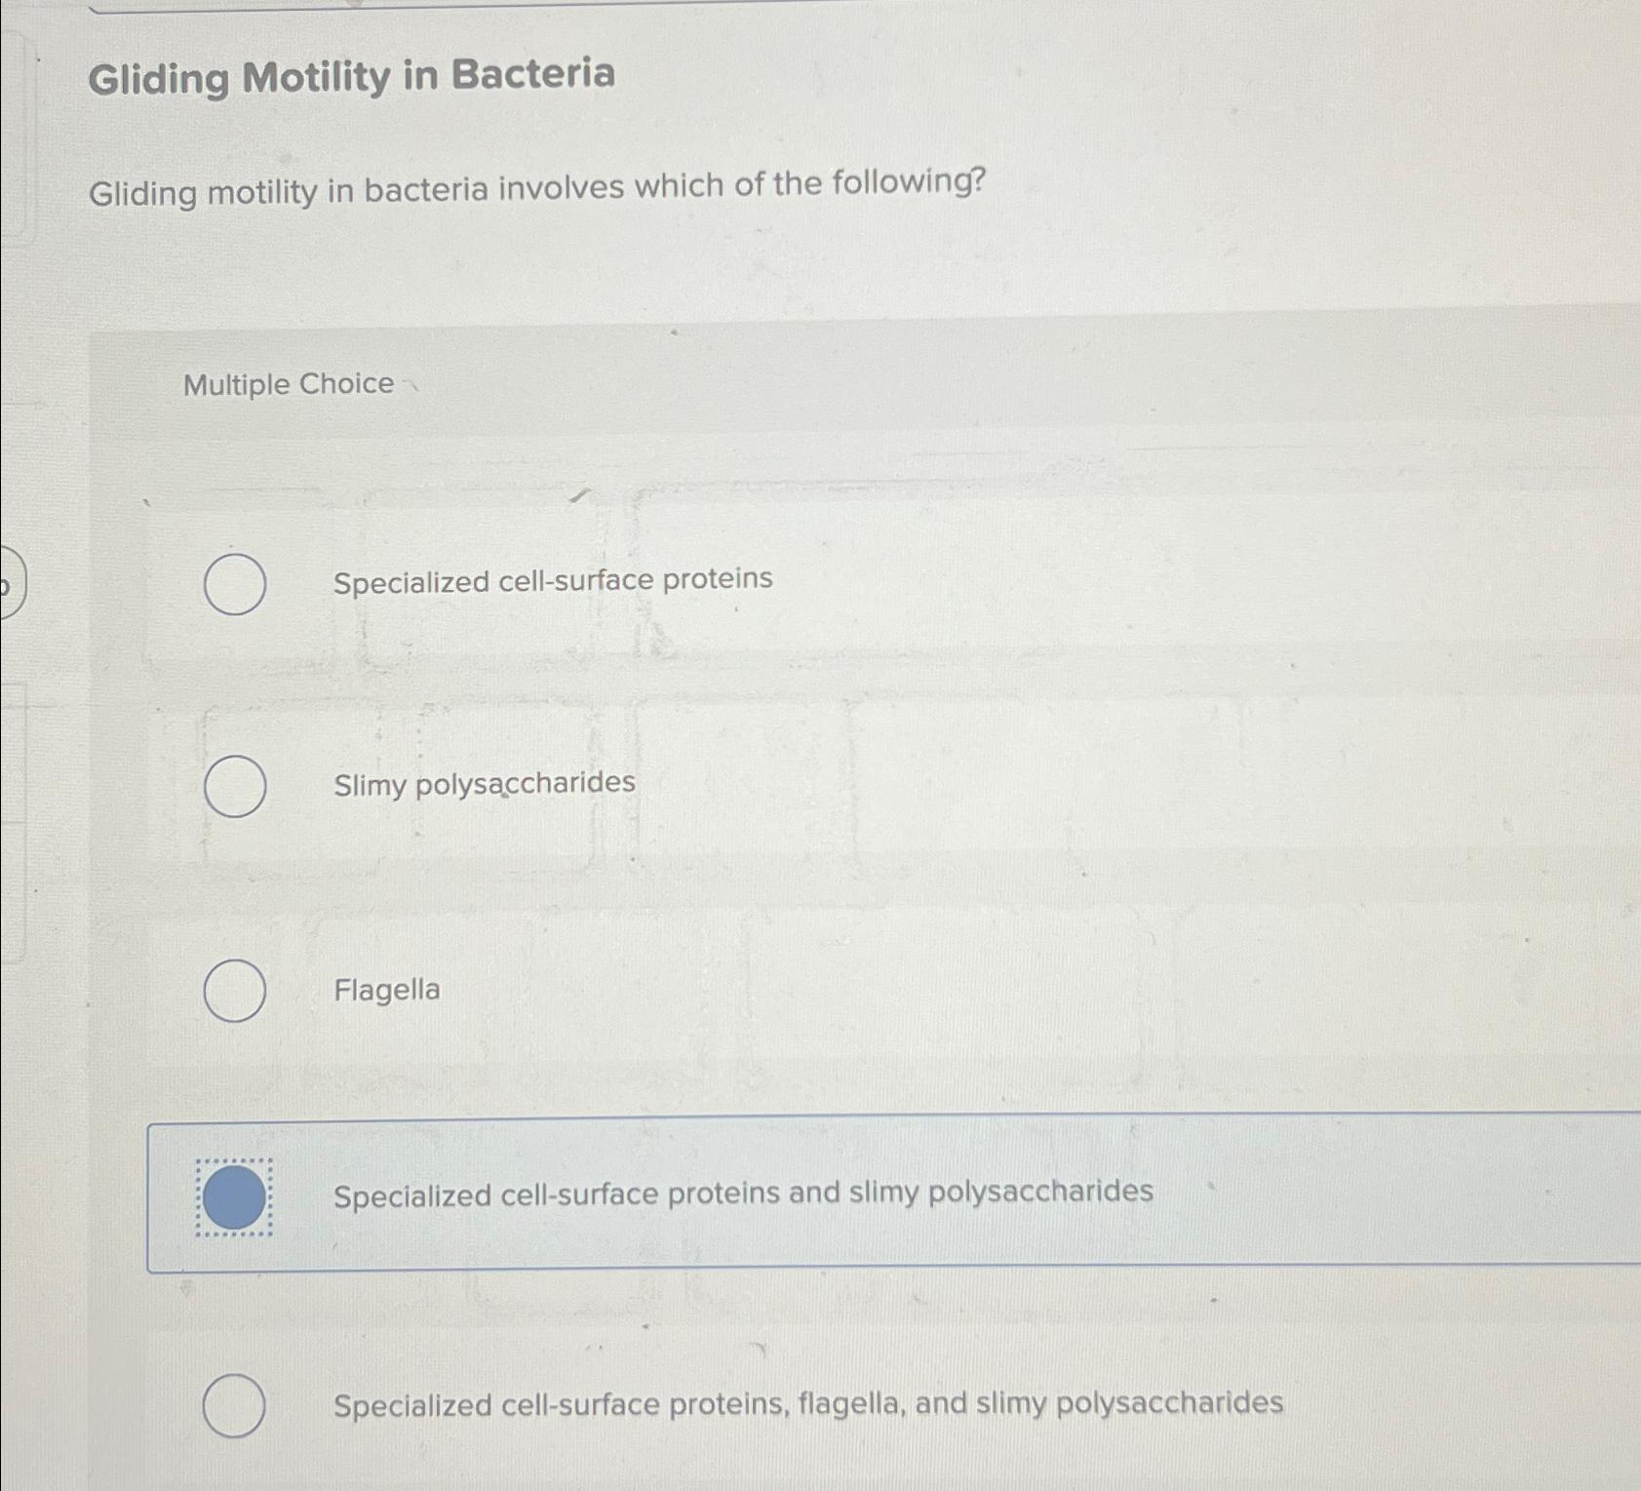
Task: Click the 'Slimy polysaccharides' label text
Action: 486,782
